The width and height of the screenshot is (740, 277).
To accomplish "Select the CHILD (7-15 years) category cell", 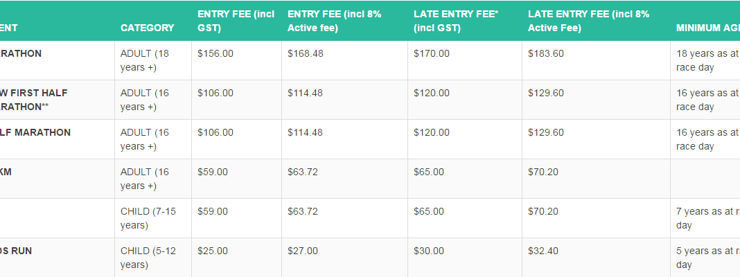I will coord(148,218).
